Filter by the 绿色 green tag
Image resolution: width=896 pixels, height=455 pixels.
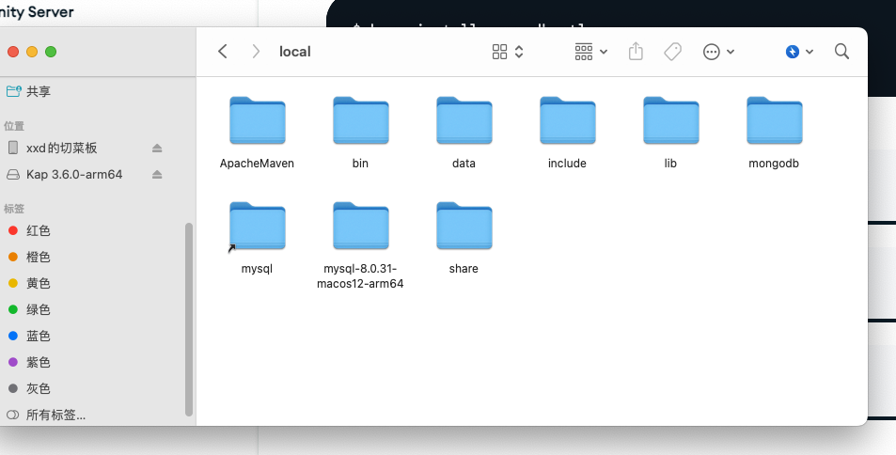click(38, 309)
